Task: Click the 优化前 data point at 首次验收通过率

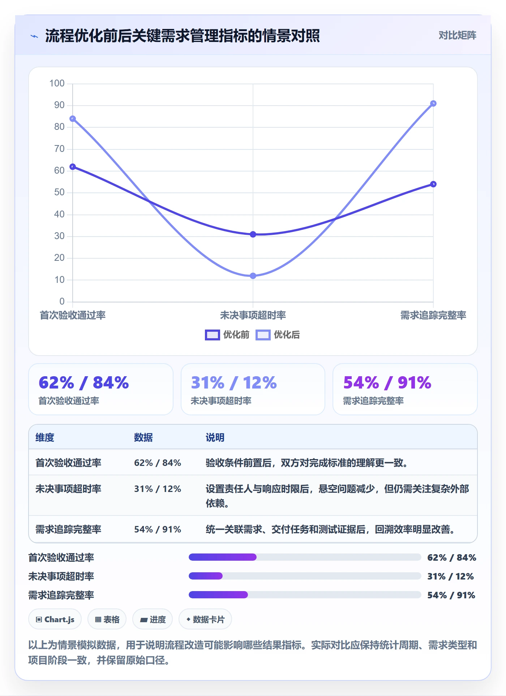Action: [x=73, y=167]
